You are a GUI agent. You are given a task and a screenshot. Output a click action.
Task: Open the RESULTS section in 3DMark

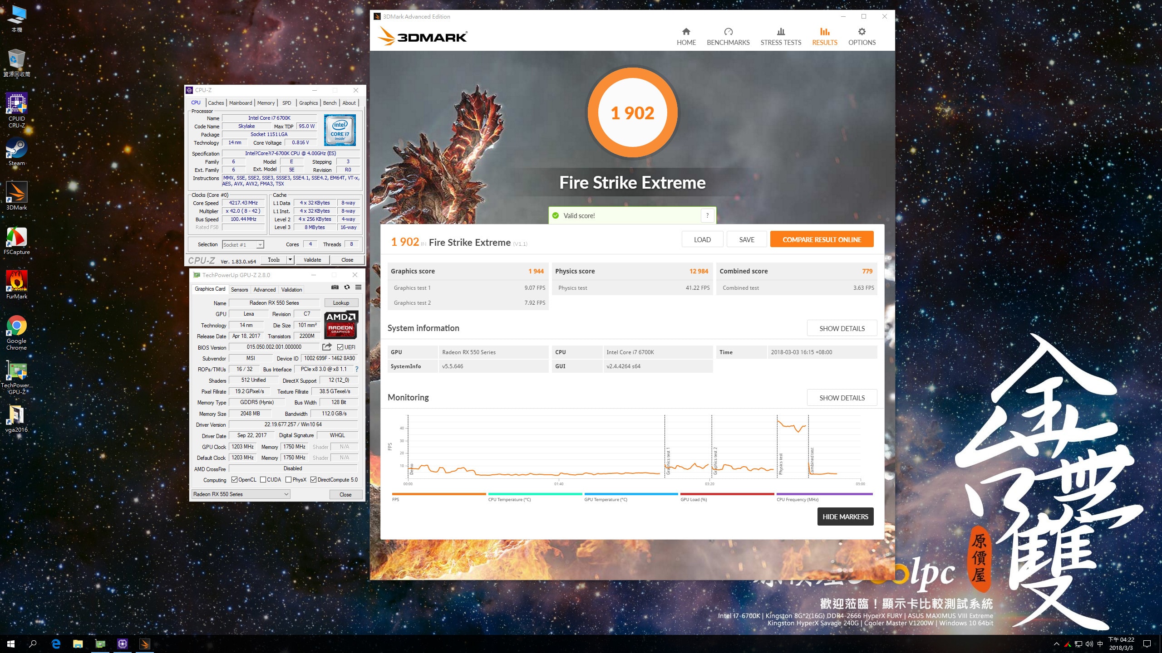(x=824, y=37)
